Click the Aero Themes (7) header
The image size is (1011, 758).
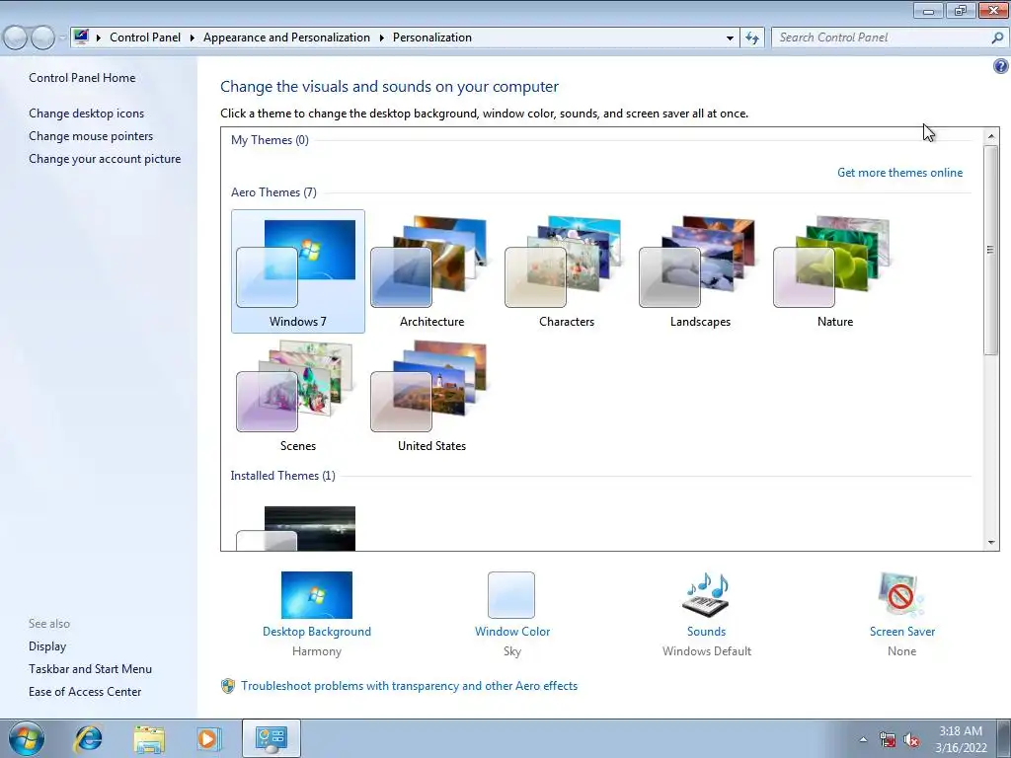point(273,192)
